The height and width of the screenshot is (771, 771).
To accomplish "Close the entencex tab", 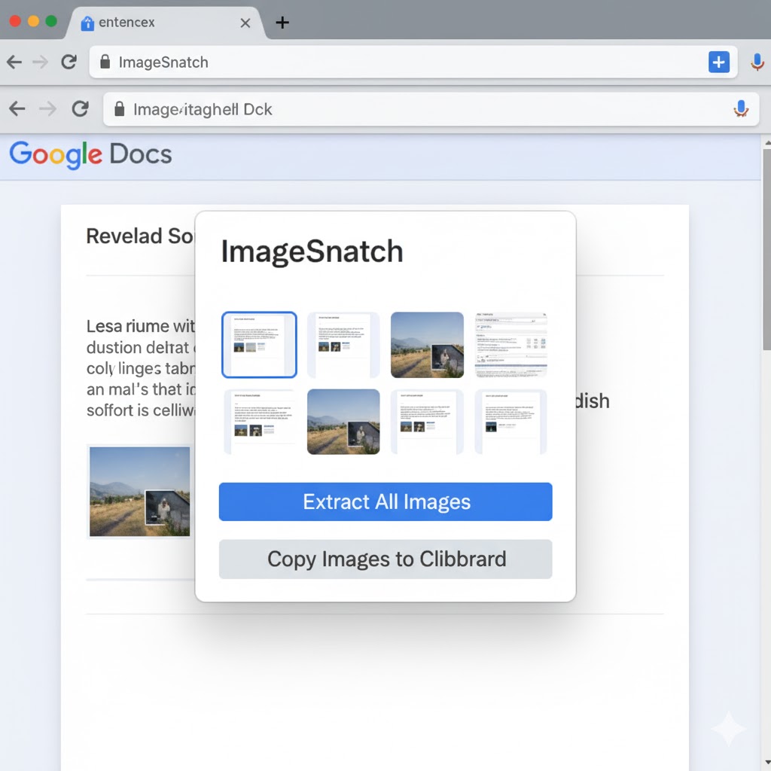I will [245, 23].
